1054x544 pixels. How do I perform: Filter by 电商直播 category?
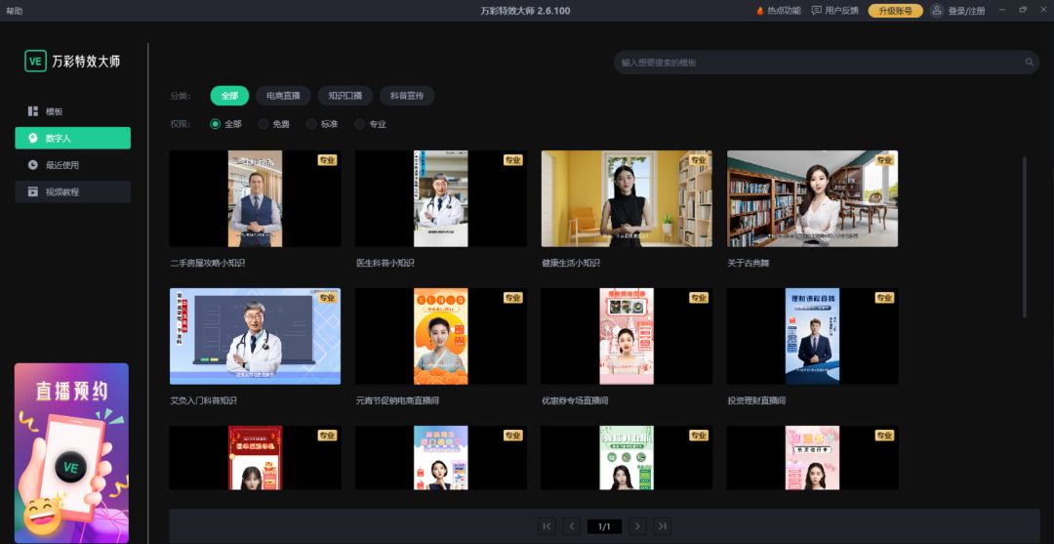pyautogui.click(x=284, y=96)
